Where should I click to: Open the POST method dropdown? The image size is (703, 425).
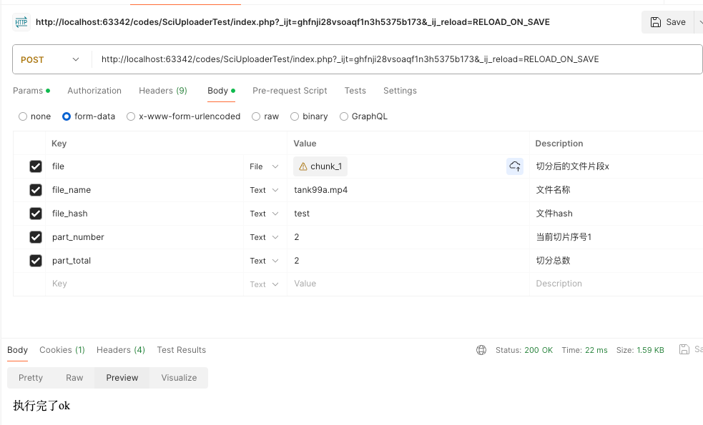point(51,60)
